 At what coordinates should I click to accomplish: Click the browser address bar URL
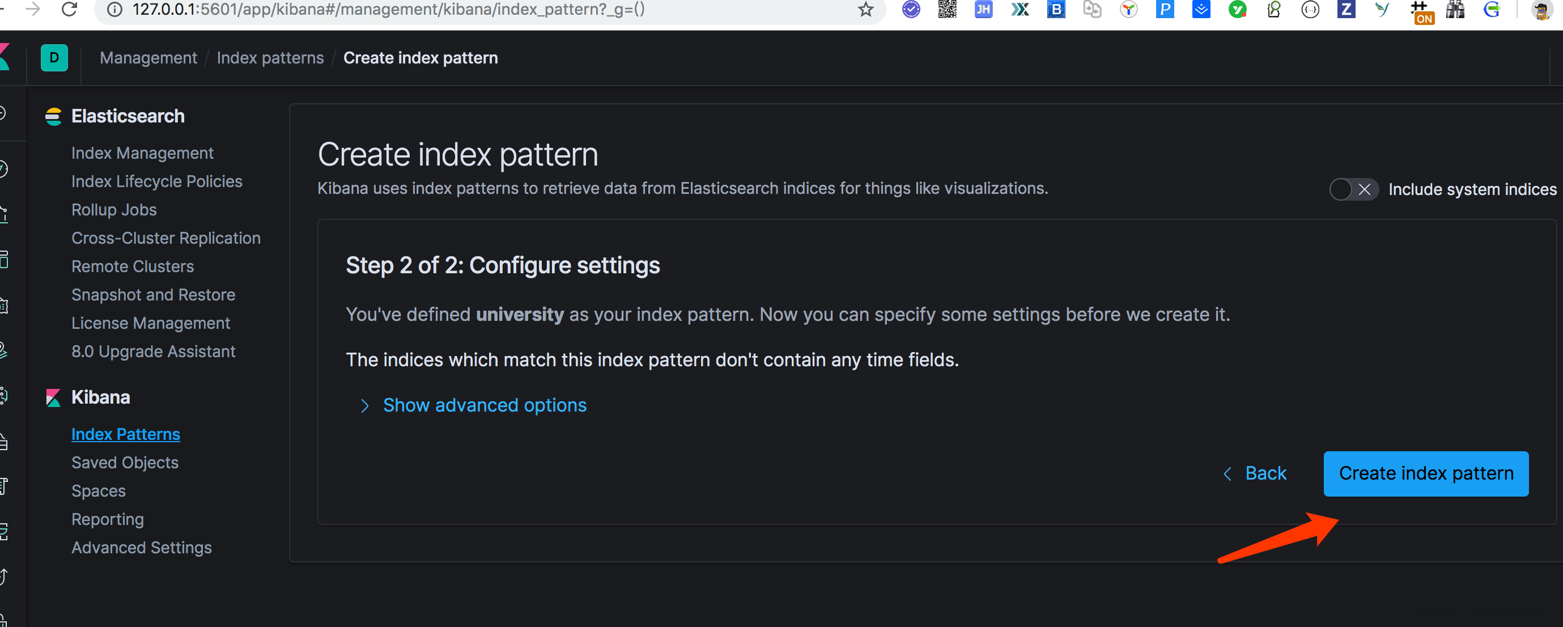pos(388,10)
